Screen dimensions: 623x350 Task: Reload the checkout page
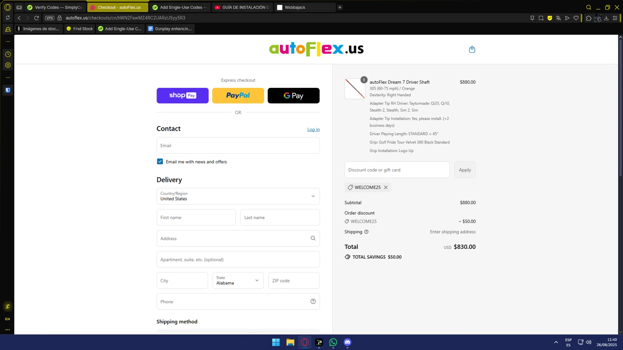[x=37, y=18]
